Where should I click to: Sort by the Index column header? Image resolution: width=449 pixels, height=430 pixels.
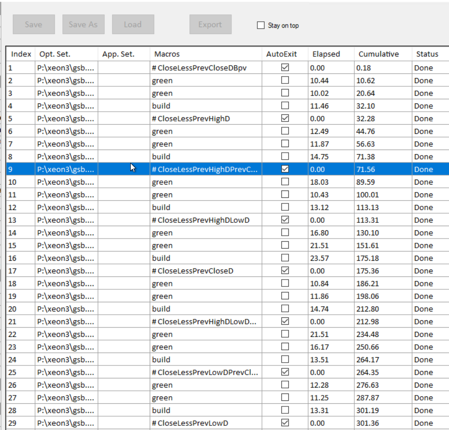click(21, 54)
